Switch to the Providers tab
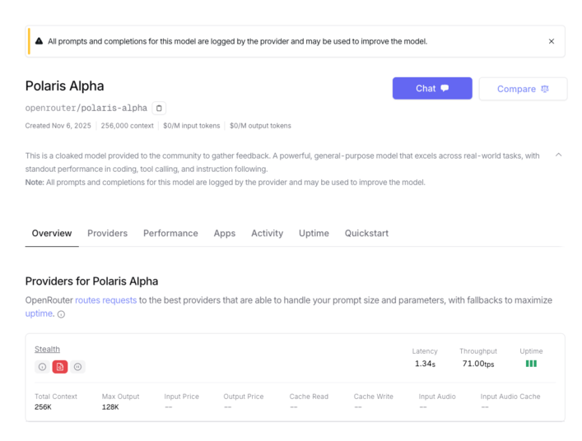582x441 pixels. click(107, 234)
